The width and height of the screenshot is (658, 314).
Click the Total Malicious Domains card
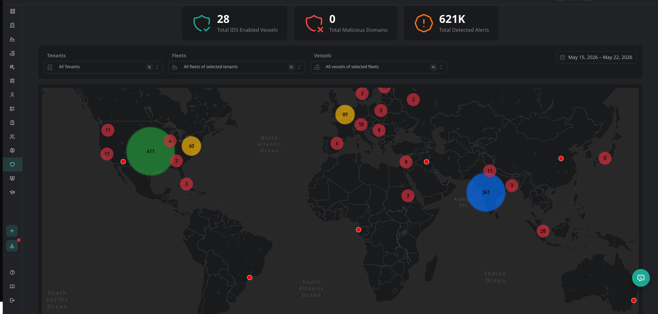(x=346, y=23)
